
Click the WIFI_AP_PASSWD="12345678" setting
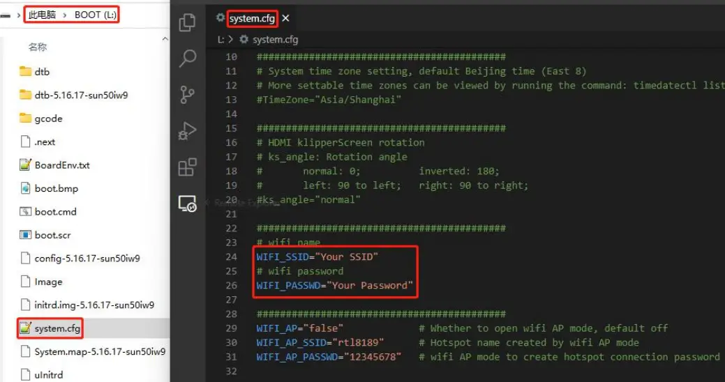(329, 357)
